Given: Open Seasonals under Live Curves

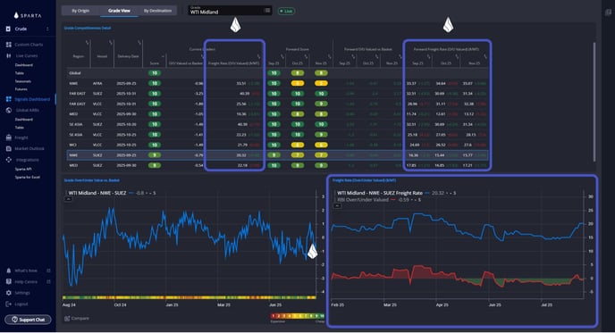Looking at the screenshot, I should coord(22,81).
